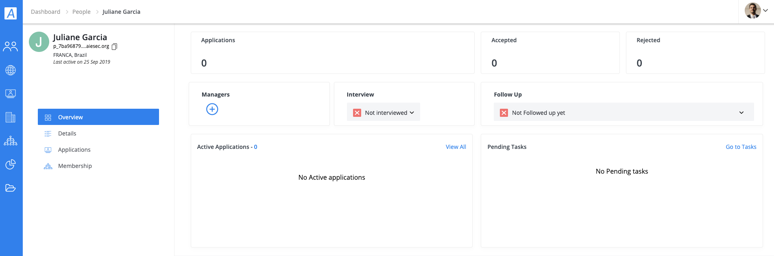774x256 pixels.
Task: Click the 'Managers' heading
Action: pos(216,95)
